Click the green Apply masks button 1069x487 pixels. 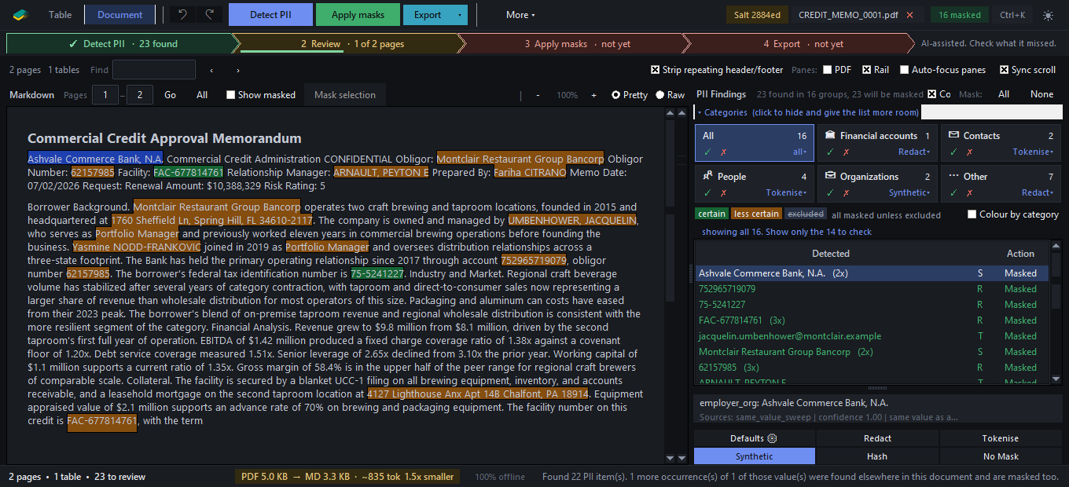click(358, 15)
